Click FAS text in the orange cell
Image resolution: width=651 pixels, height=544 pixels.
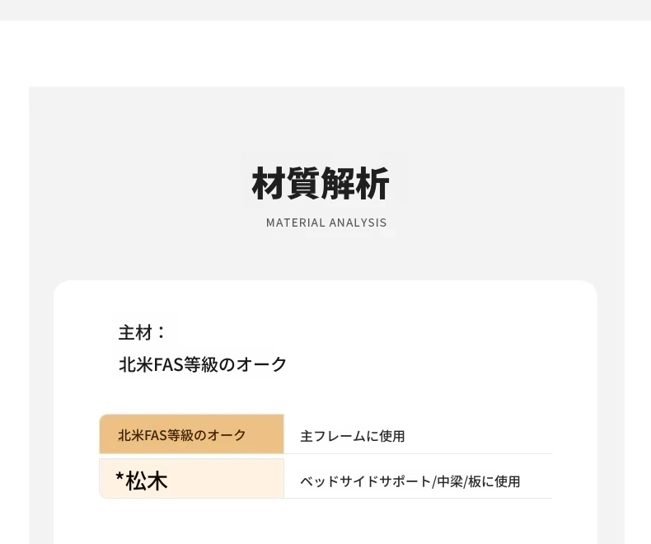coord(155,436)
